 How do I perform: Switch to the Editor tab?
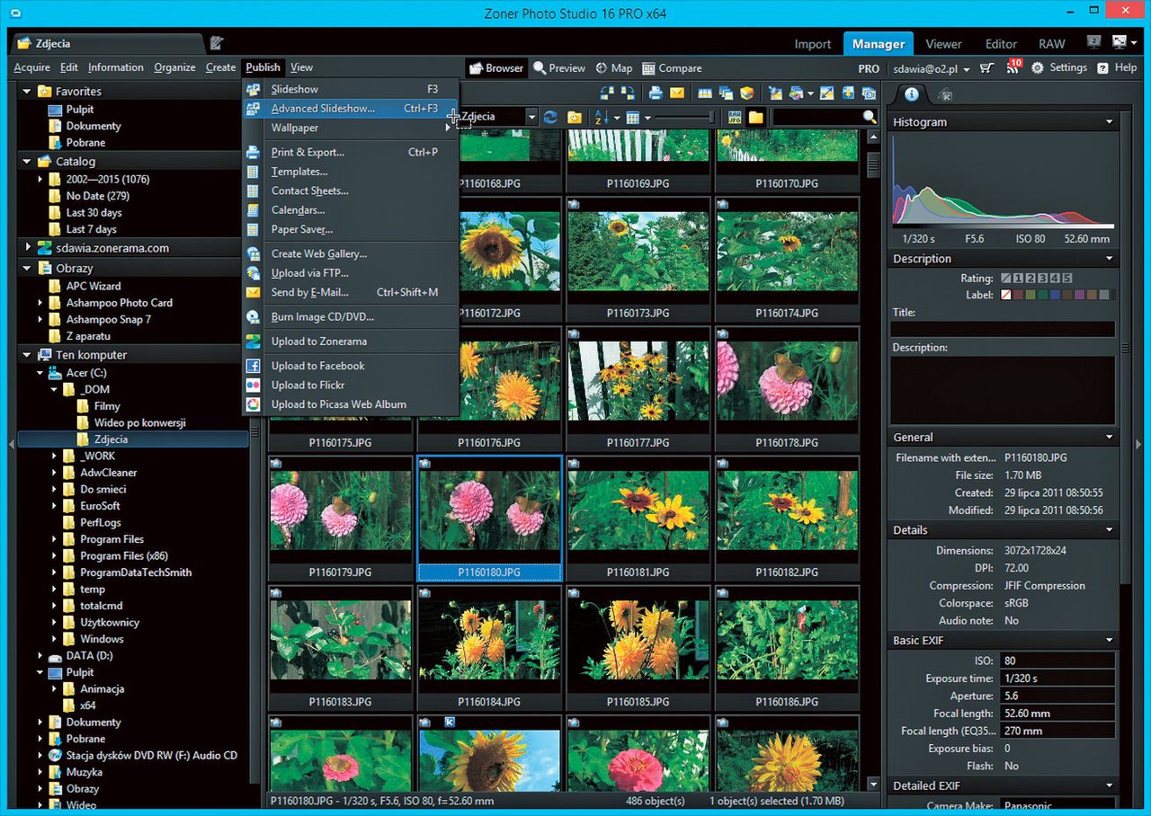(x=1001, y=44)
